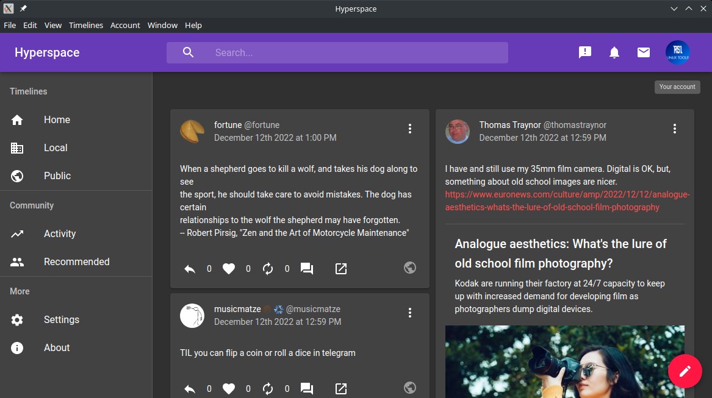Open your account avatar menu
This screenshot has width=712, height=398.
(677, 52)
